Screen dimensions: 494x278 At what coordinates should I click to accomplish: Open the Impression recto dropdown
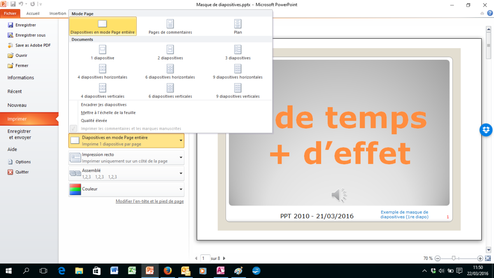[126, 158]
